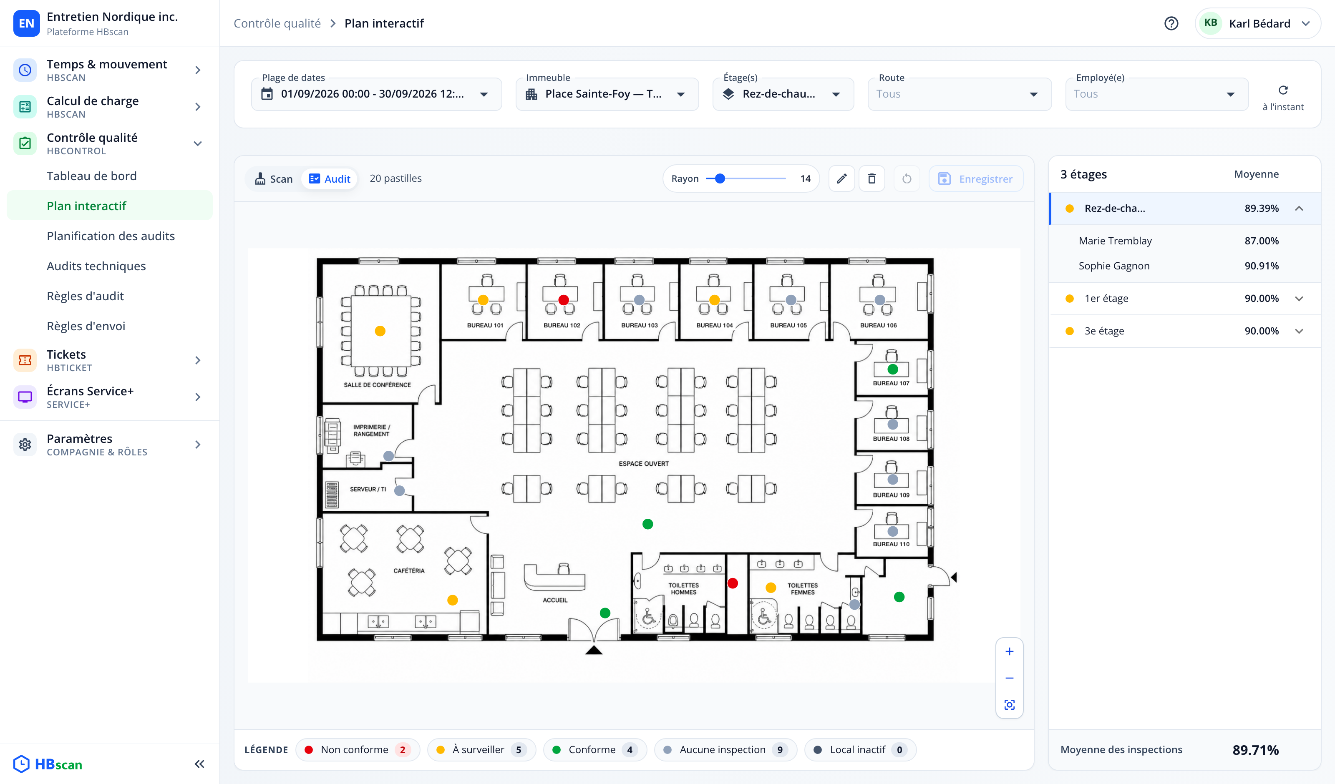Toggle Aucune inspection legend filter

coord(725,749)
